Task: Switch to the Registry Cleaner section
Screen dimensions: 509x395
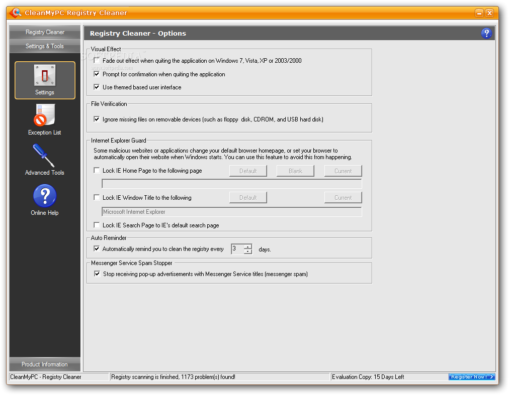Action: click(45, 32)
